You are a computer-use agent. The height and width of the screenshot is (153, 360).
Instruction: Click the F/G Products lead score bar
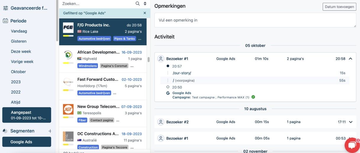click(x=68, y=36)
